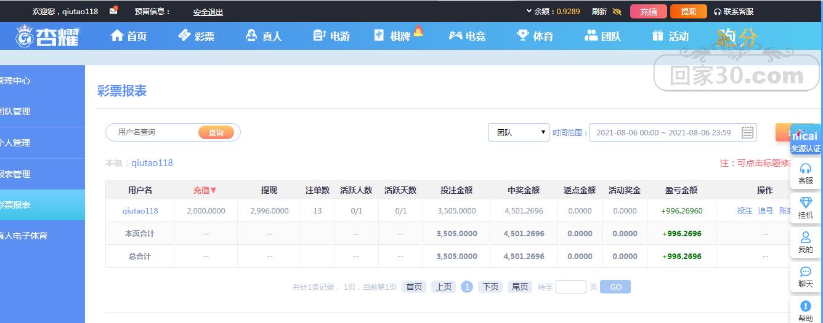This screenshot has width=823, height=323.
Task: Click the gamepad icon beside 电竞
Action: 455,36
